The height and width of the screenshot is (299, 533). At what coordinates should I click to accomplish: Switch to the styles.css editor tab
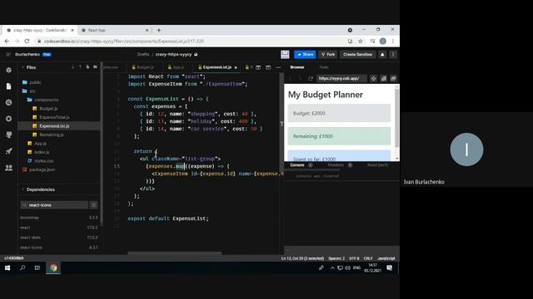[x=111, y=67]
